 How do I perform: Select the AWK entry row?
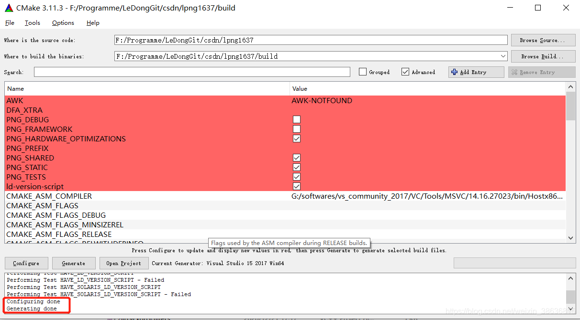[285, 100]
